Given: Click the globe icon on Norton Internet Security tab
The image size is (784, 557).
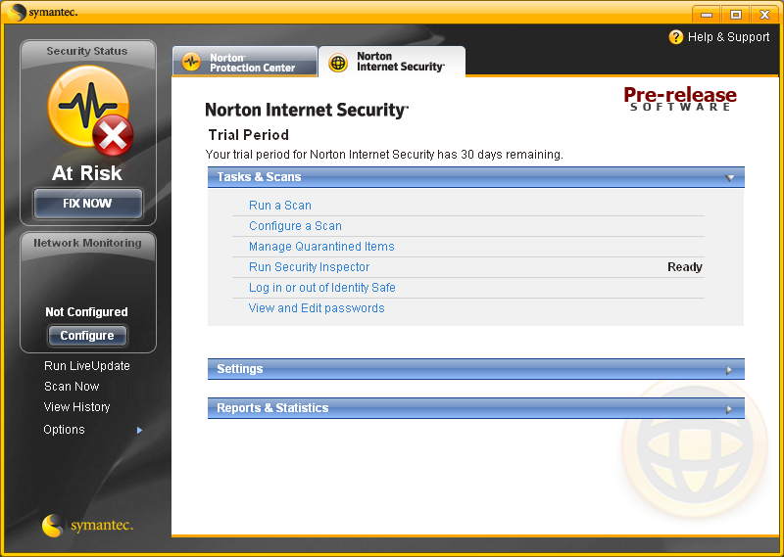Looking at the screenshot, I should click(x=338, y=63).
